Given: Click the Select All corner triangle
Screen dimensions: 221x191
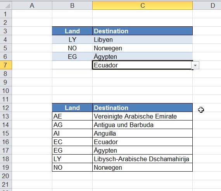Looking at the screenshot, I should click(x=6, y=5).
